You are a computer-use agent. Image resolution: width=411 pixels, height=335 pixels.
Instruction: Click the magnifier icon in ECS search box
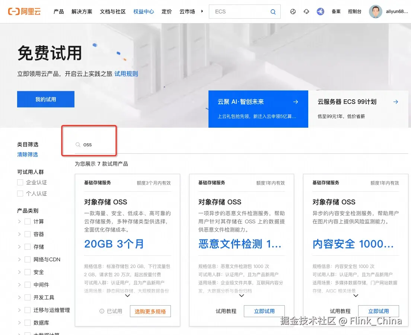273,12
